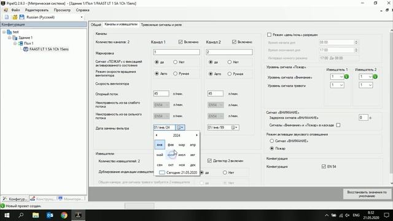Switch to the Конструкц... bottom tab

point(43,199)
